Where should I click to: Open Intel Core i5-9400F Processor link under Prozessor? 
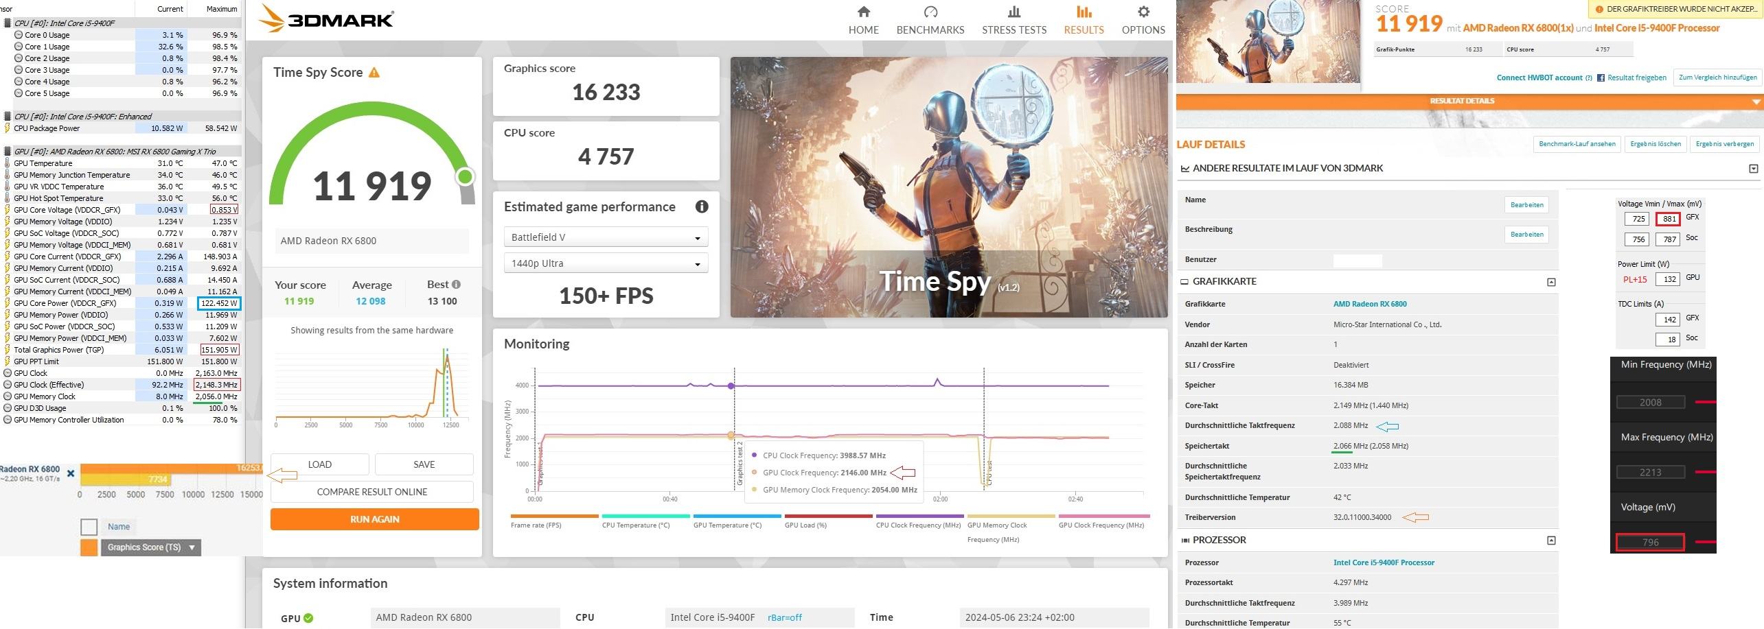(x=1384, y=562)
